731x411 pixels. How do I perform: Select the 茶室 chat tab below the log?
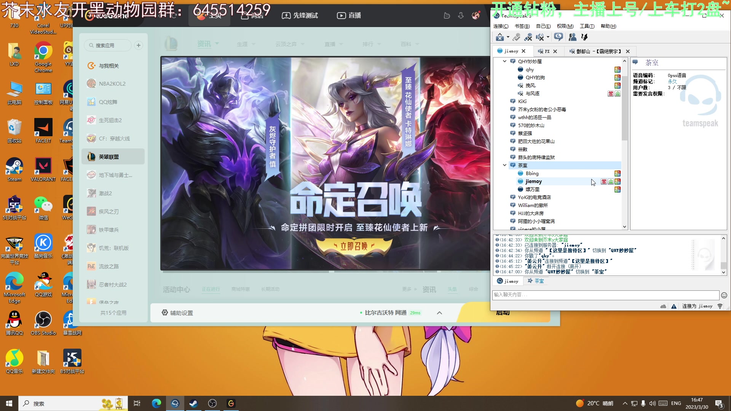[536, 281]
